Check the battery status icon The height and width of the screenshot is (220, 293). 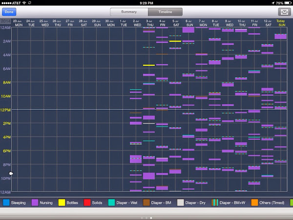[288, 3]
